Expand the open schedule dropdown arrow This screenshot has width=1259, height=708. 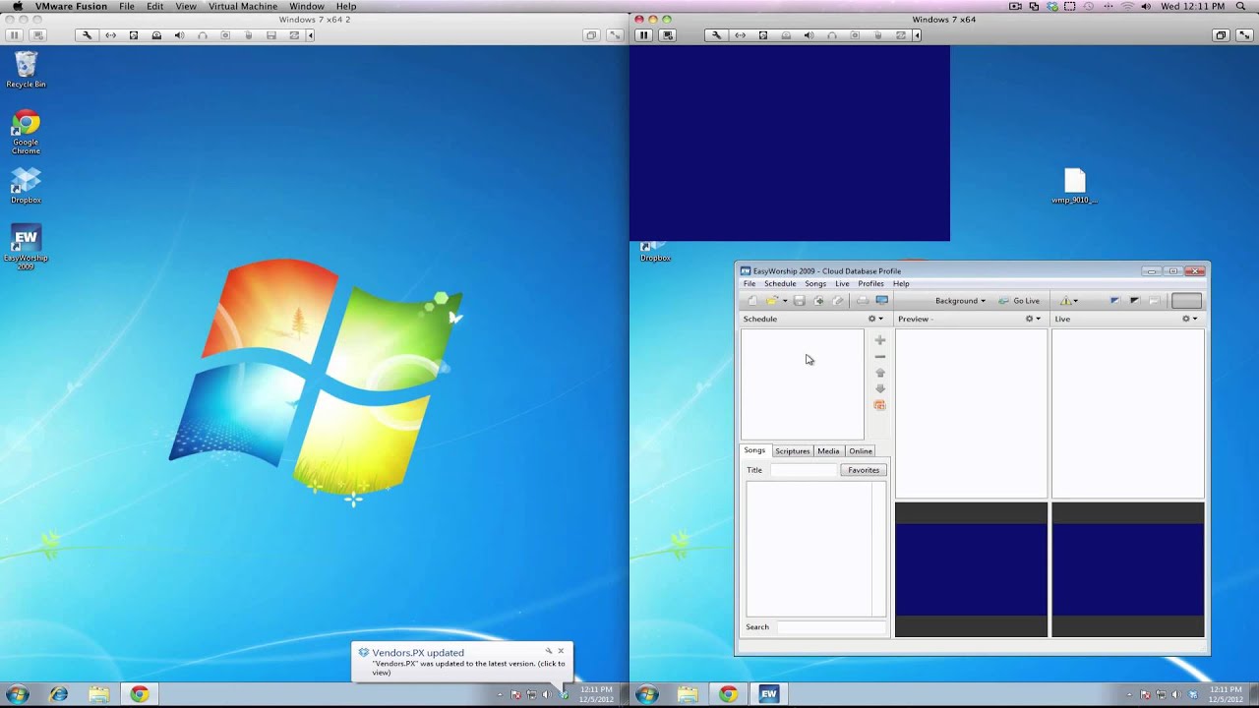(784, 301)
